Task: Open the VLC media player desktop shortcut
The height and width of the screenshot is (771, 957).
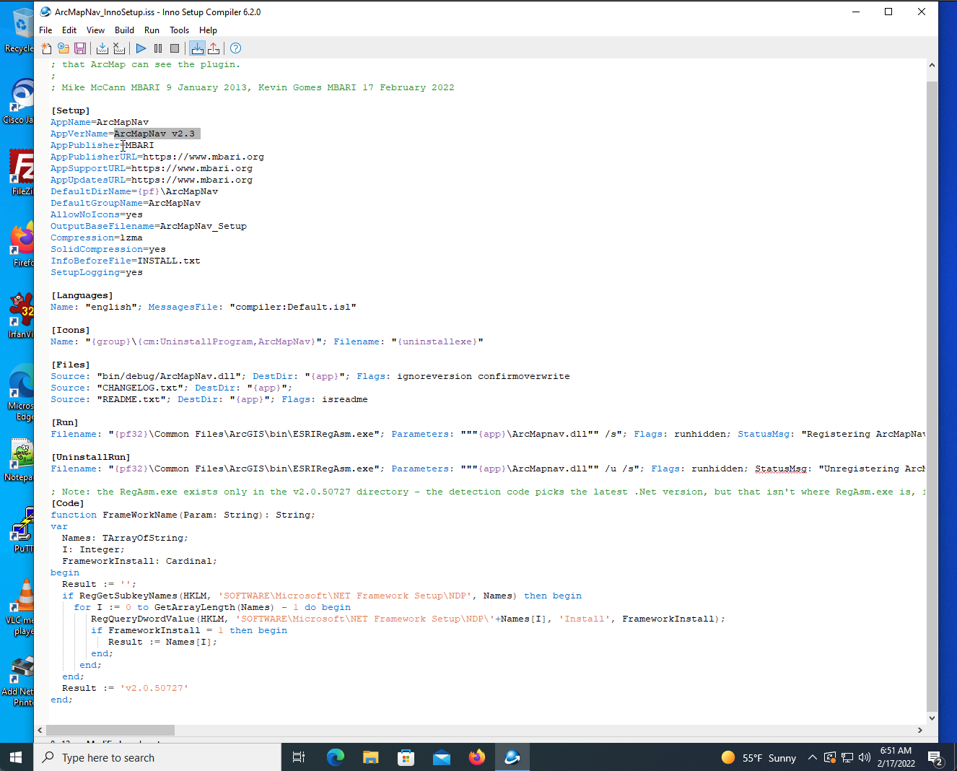Action: (20, 606)
